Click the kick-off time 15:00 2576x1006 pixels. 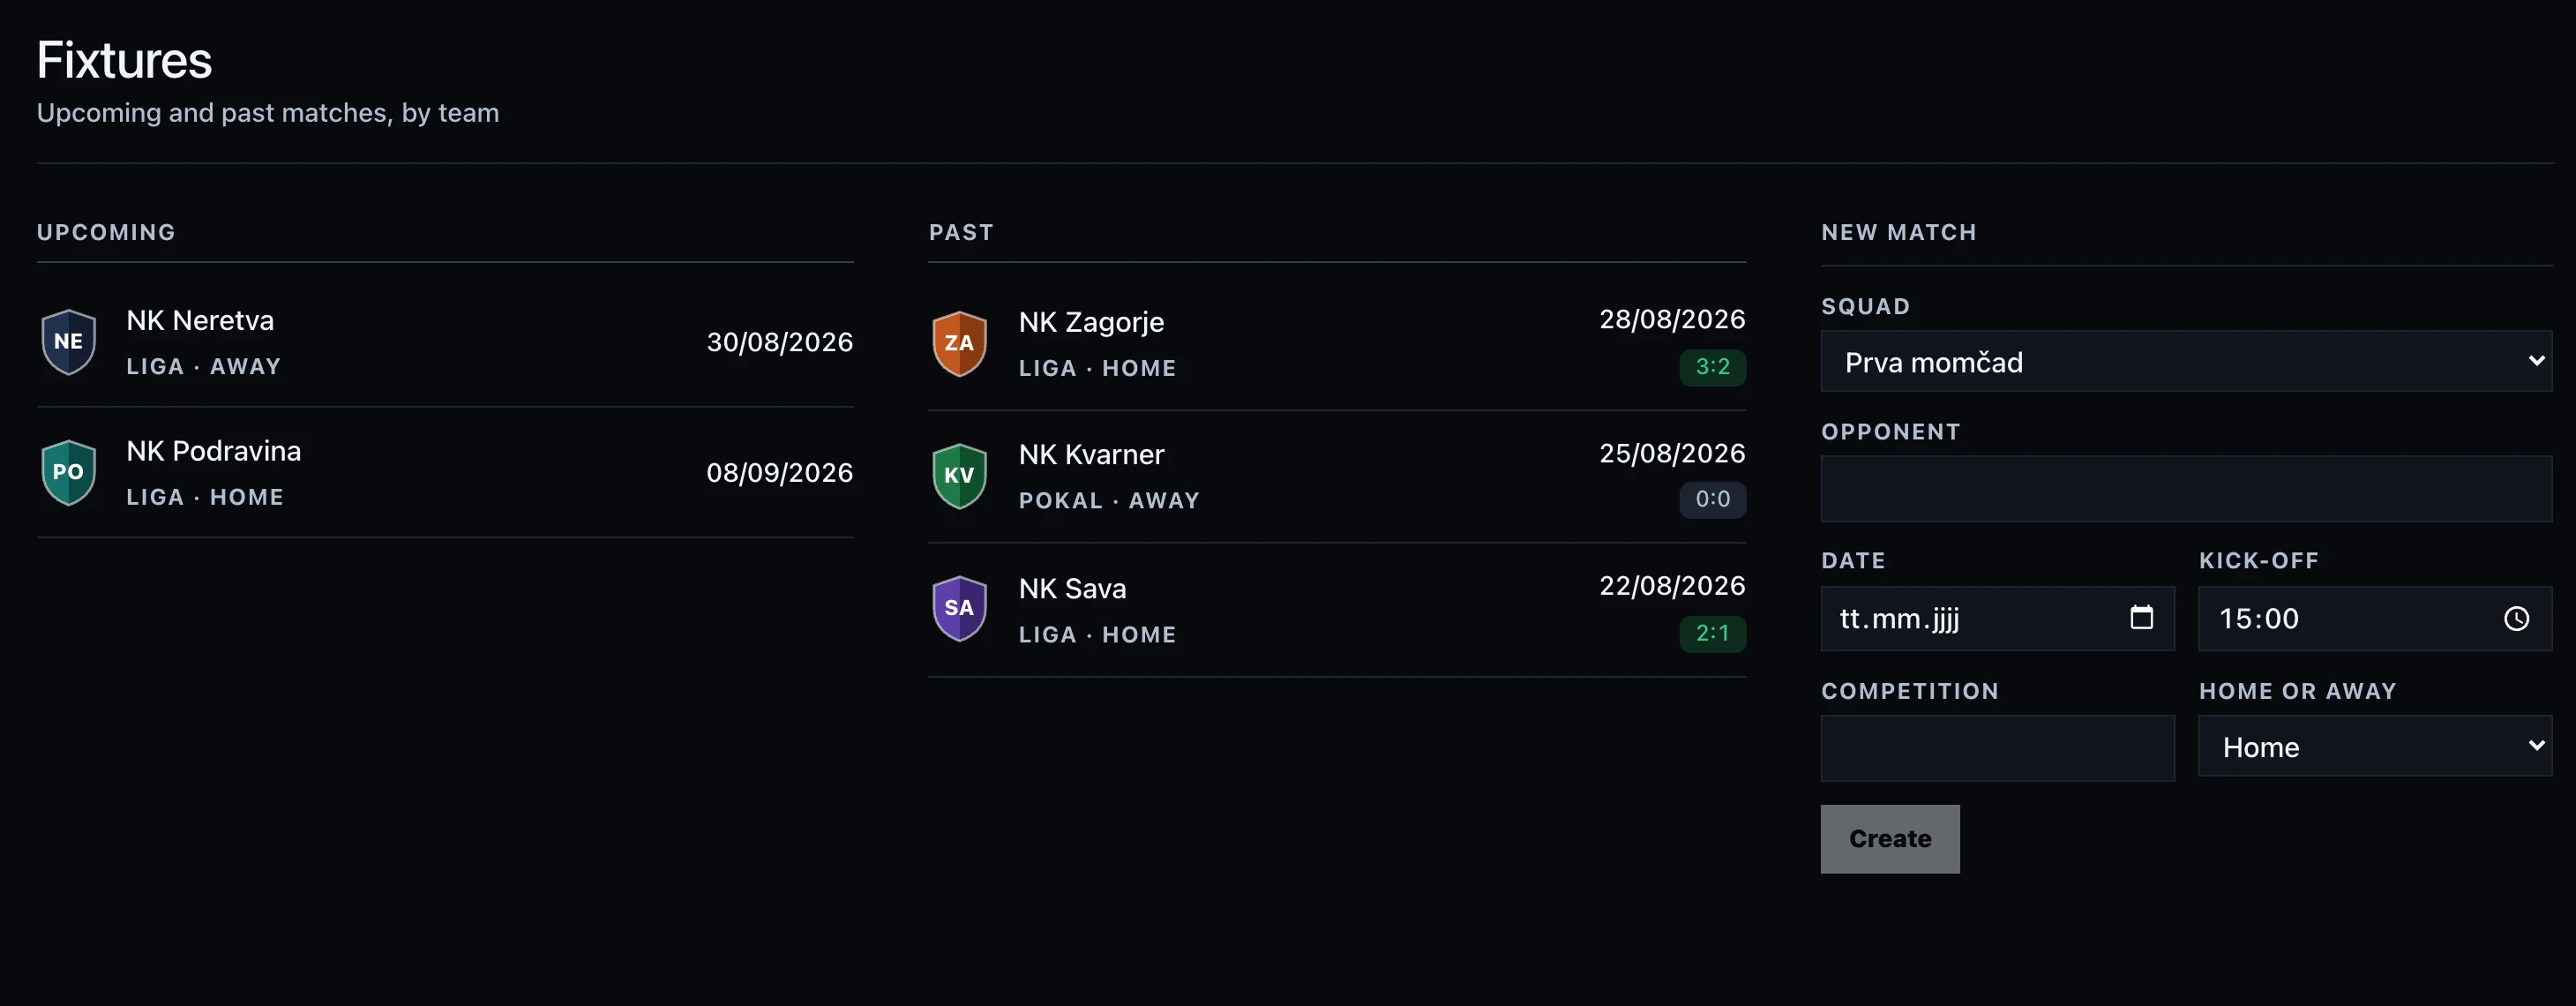point(2259,619)
